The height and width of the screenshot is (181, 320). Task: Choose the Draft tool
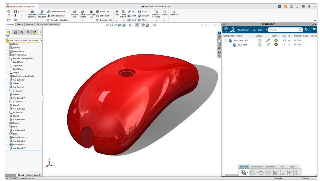(x=132, y=16)
